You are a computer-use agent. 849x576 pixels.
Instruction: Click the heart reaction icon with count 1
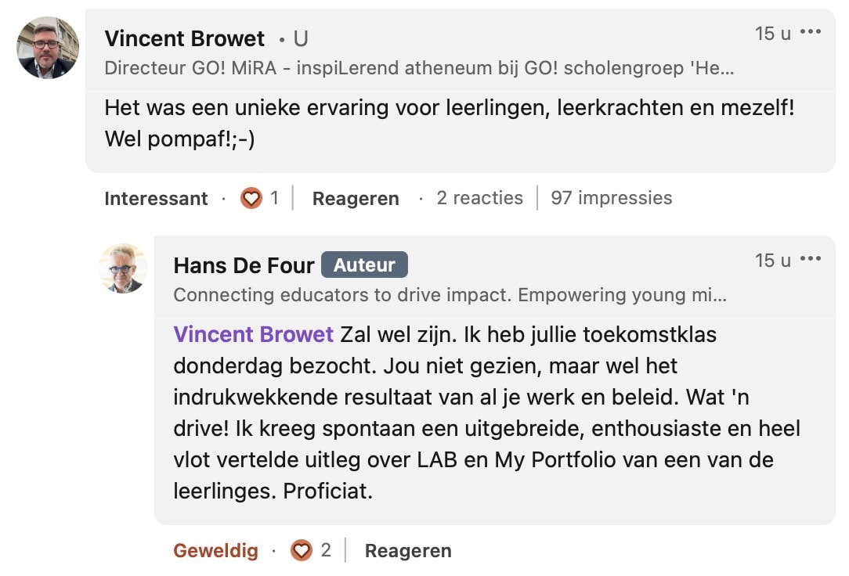pyautogui.click(x=251, y=198)
